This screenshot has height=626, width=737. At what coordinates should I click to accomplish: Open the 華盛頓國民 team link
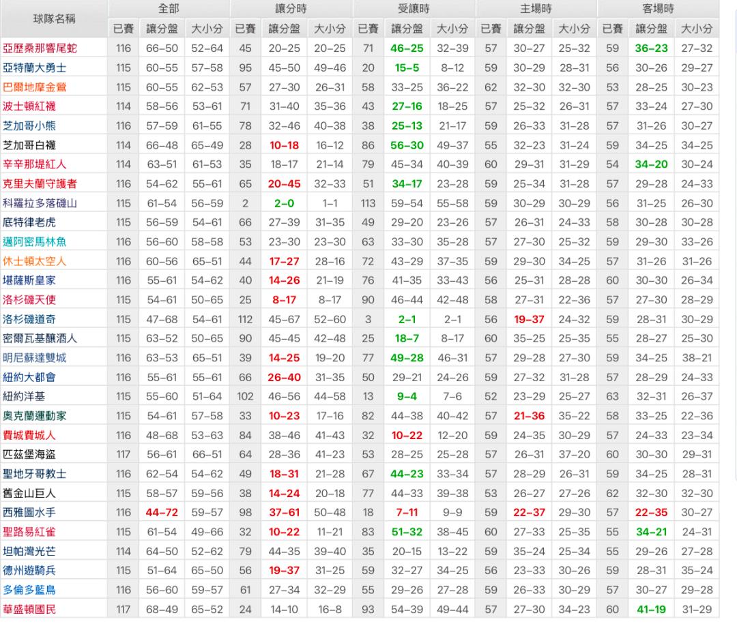pos(29,610)
